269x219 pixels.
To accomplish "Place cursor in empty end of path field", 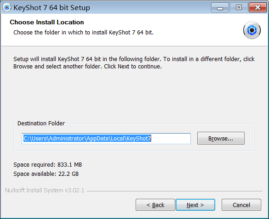I will coord(171,138).
